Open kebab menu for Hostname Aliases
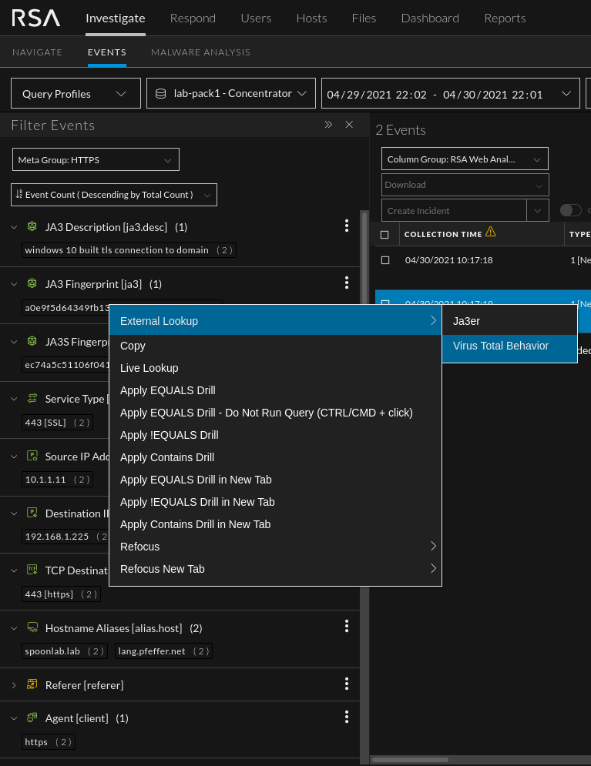The image size is (591, 766). coord(347,627)
